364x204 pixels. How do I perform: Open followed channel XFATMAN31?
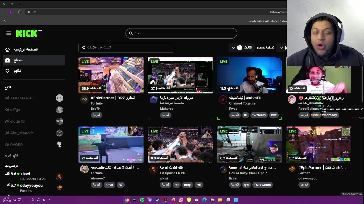coord(34,98)
